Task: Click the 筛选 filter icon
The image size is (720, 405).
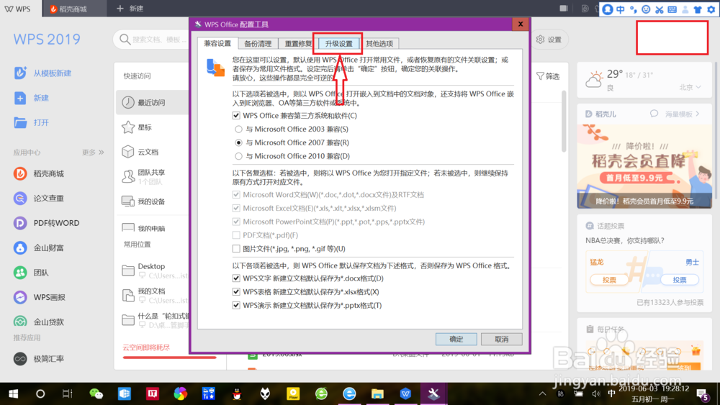Action: 541,76
